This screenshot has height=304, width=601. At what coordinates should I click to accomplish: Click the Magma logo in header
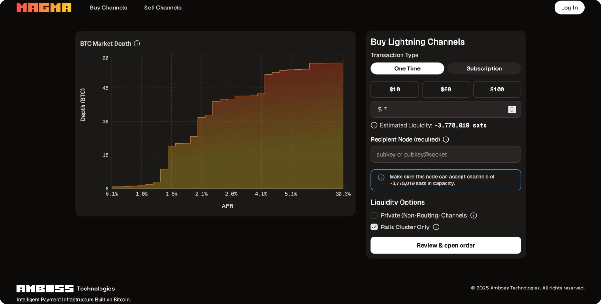tap(44, 8)
